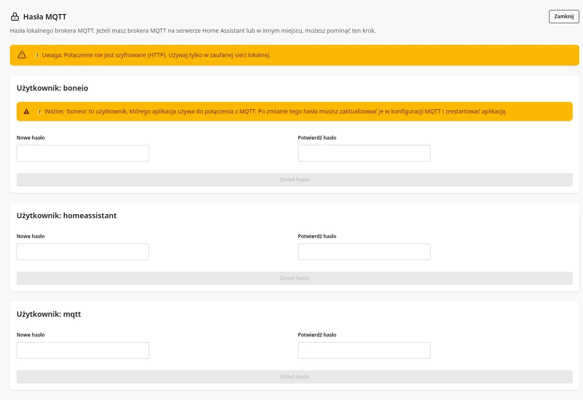The height and width of the screenshot is (400, 583).
Task: Click Zmień hasło for user homeassistant
Action: coord(294,278)
